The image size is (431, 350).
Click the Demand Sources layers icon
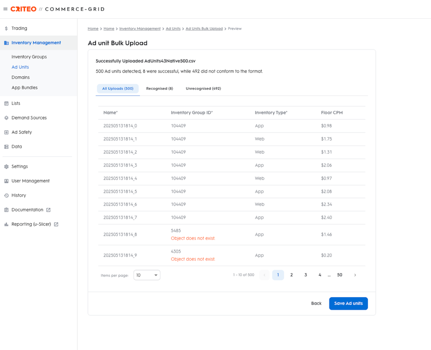click(x=6, y=118)
